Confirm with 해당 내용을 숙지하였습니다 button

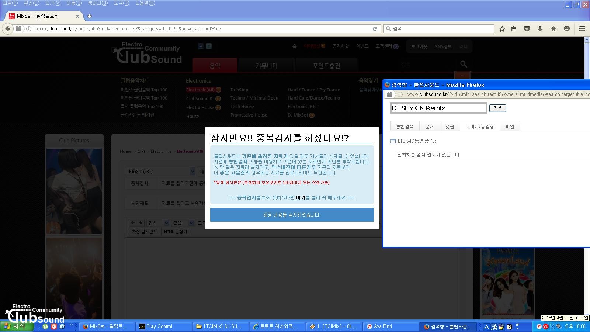pyautogui.click(x=292, y=215)
